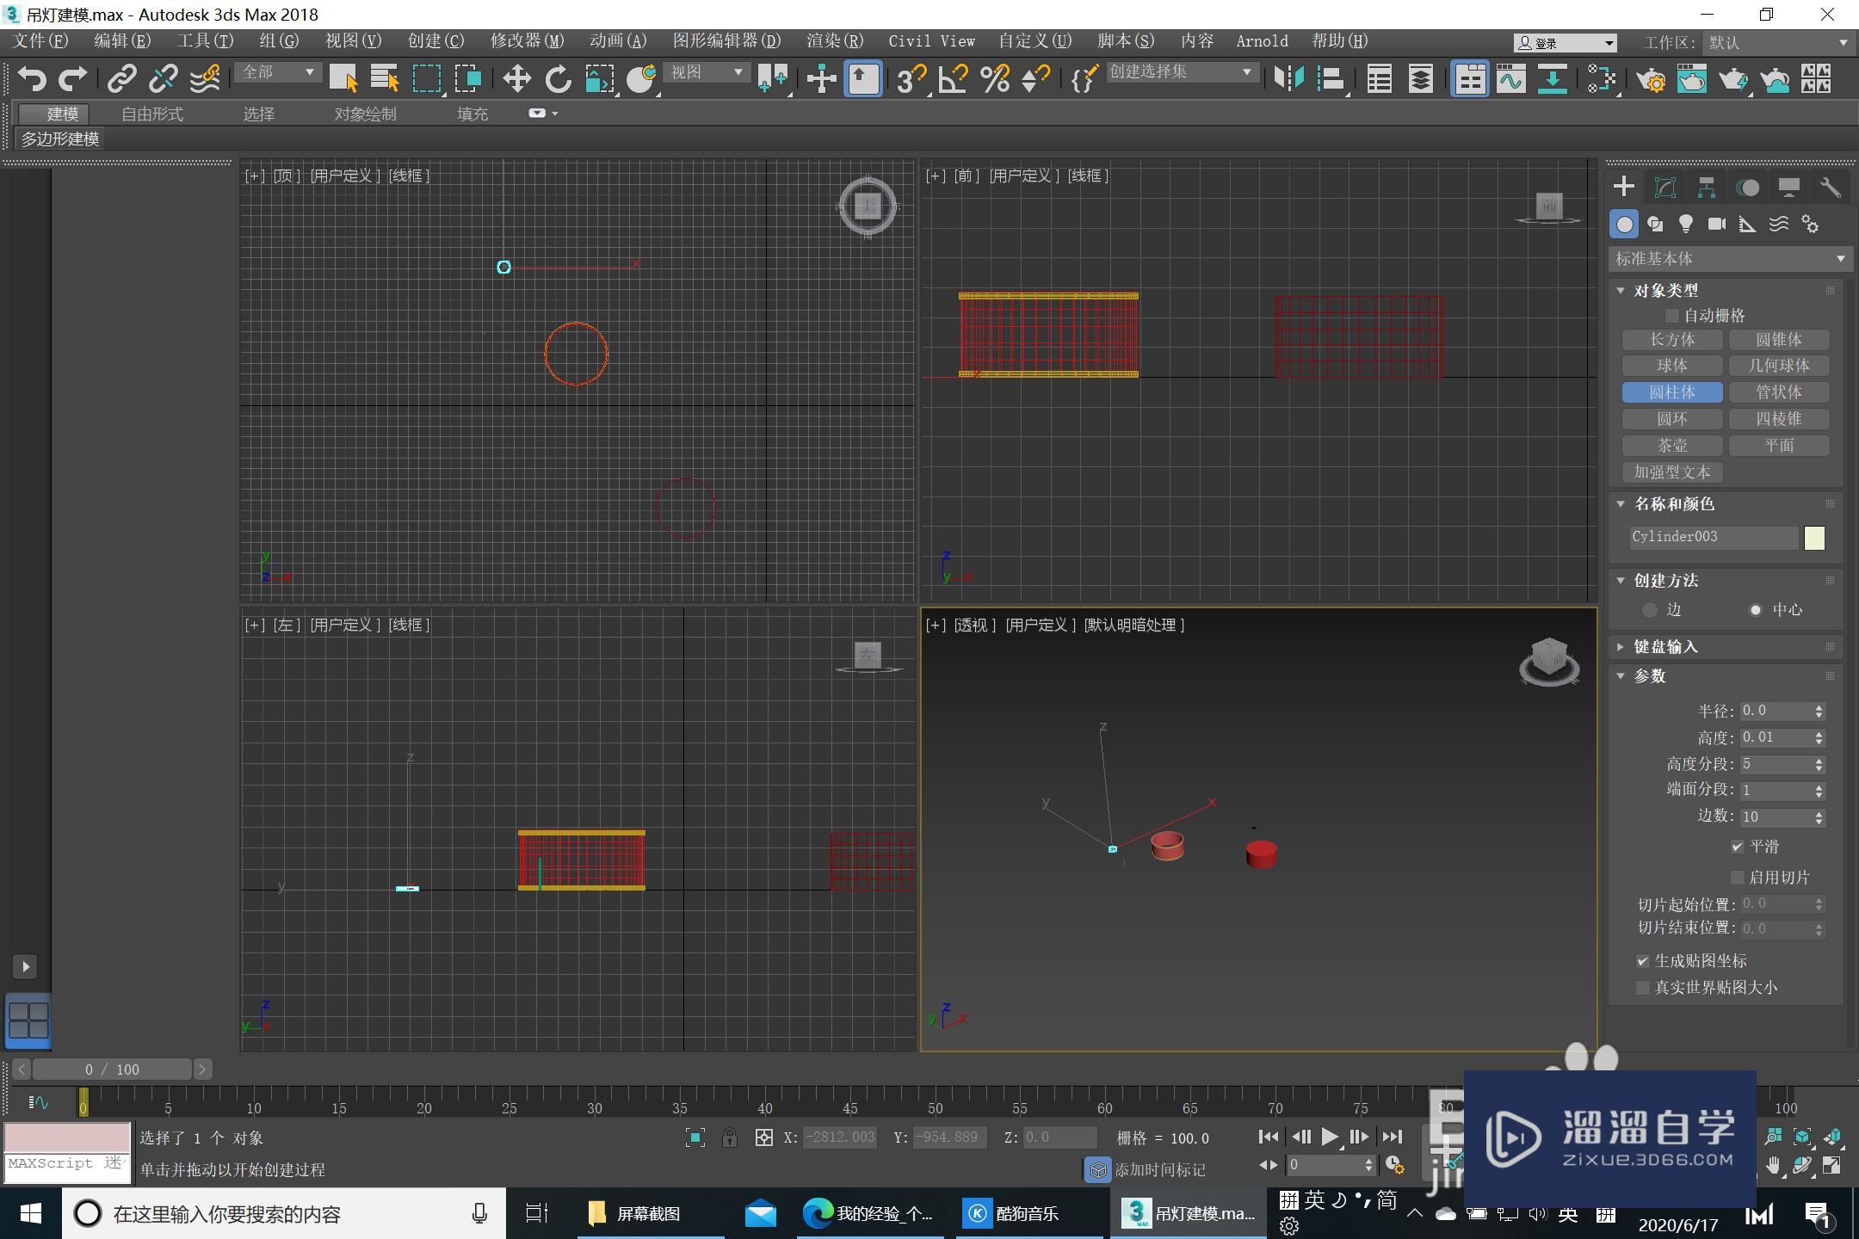Select the 球体 (Sphere) tool

pyautogui.click(x=1671, y=365)
